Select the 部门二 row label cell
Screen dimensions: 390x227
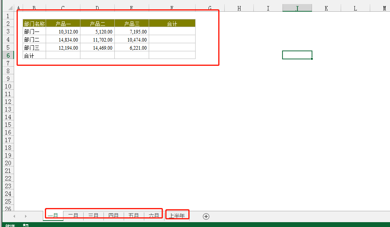tap(34, 39)
